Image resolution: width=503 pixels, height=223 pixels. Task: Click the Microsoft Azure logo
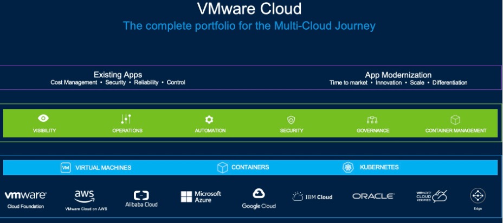[x=201, y=196]
